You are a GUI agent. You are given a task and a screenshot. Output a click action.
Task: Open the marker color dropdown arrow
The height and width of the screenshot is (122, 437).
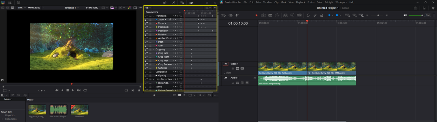click(x=340, y=15)
